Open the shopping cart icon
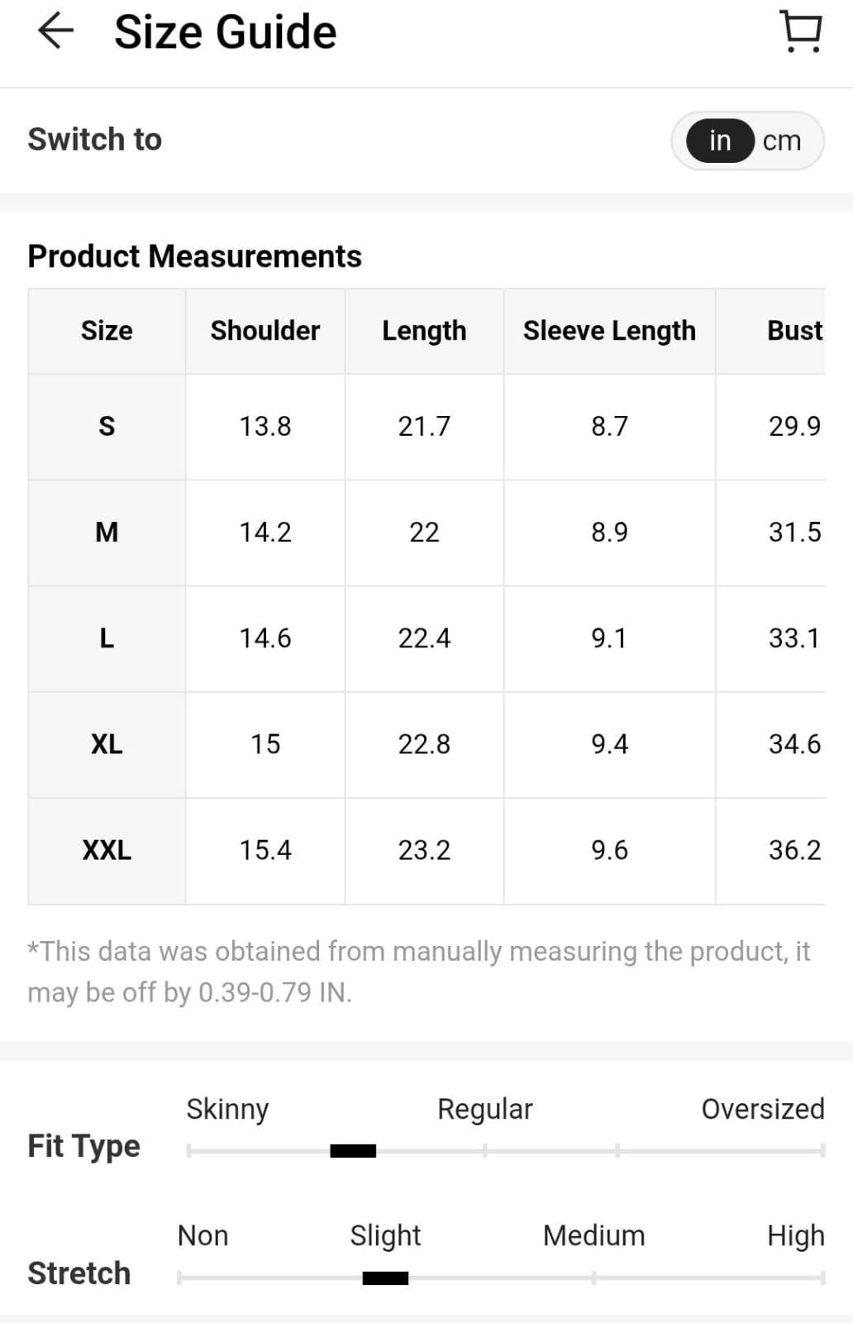Viewport: 853px width, 1323px height. [x=801, y=31]
